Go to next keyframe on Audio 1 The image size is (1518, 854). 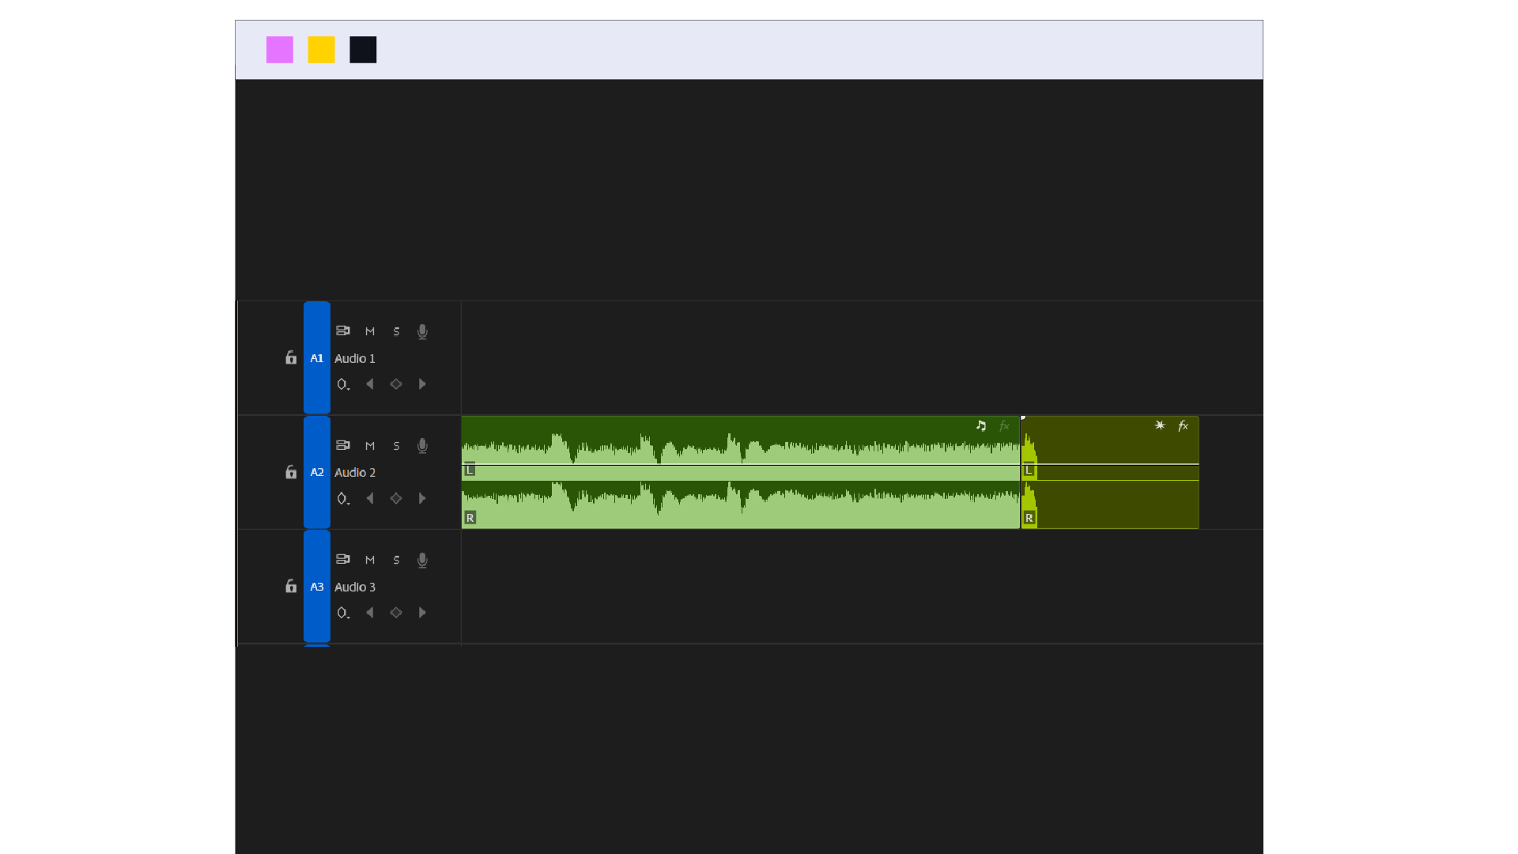(x=422, y=384)
